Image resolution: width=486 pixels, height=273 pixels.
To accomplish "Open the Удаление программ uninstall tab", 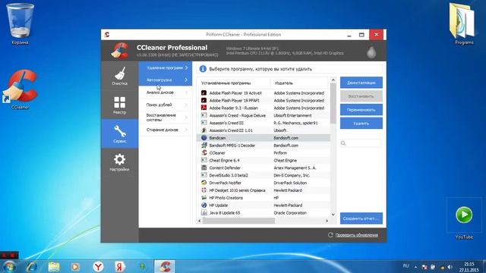I will [x=166, y=67].
